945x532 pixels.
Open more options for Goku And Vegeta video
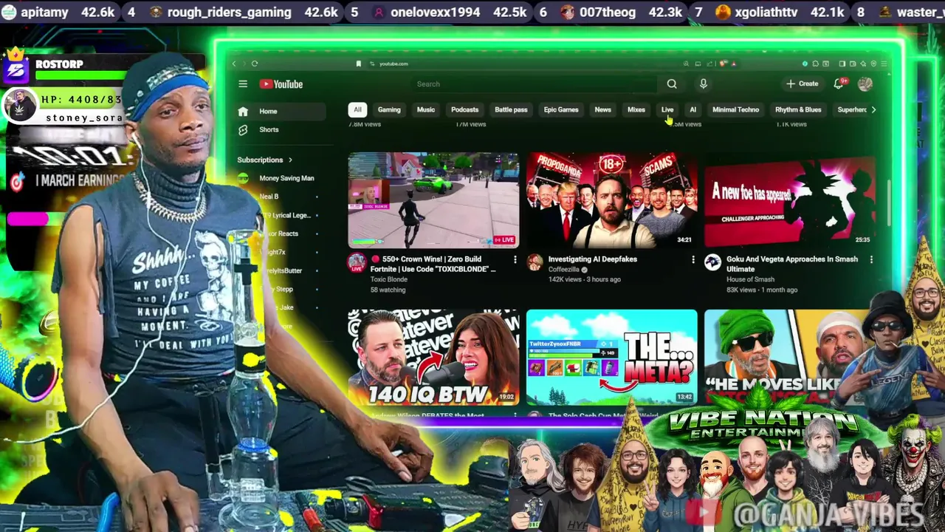(871, 259)
